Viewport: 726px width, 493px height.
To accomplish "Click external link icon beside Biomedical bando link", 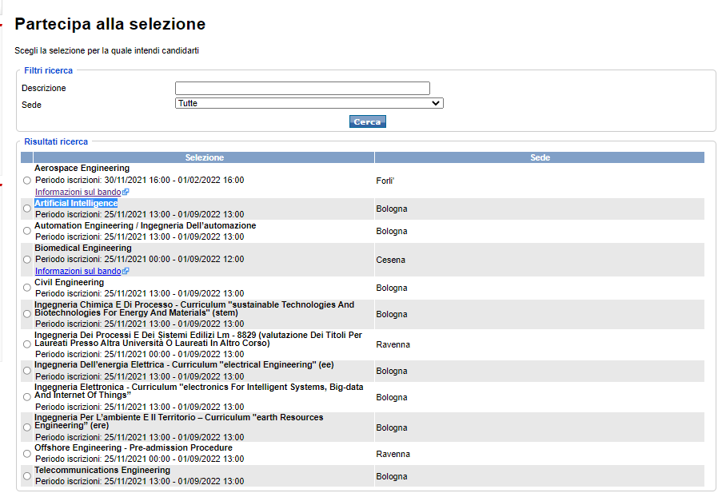I will (126, 271).
